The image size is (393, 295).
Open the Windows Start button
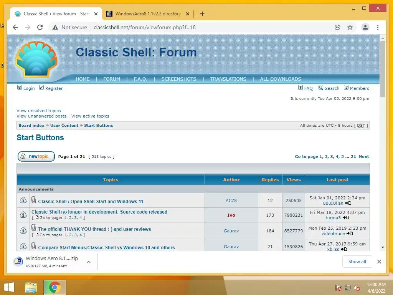pos(9,287)
